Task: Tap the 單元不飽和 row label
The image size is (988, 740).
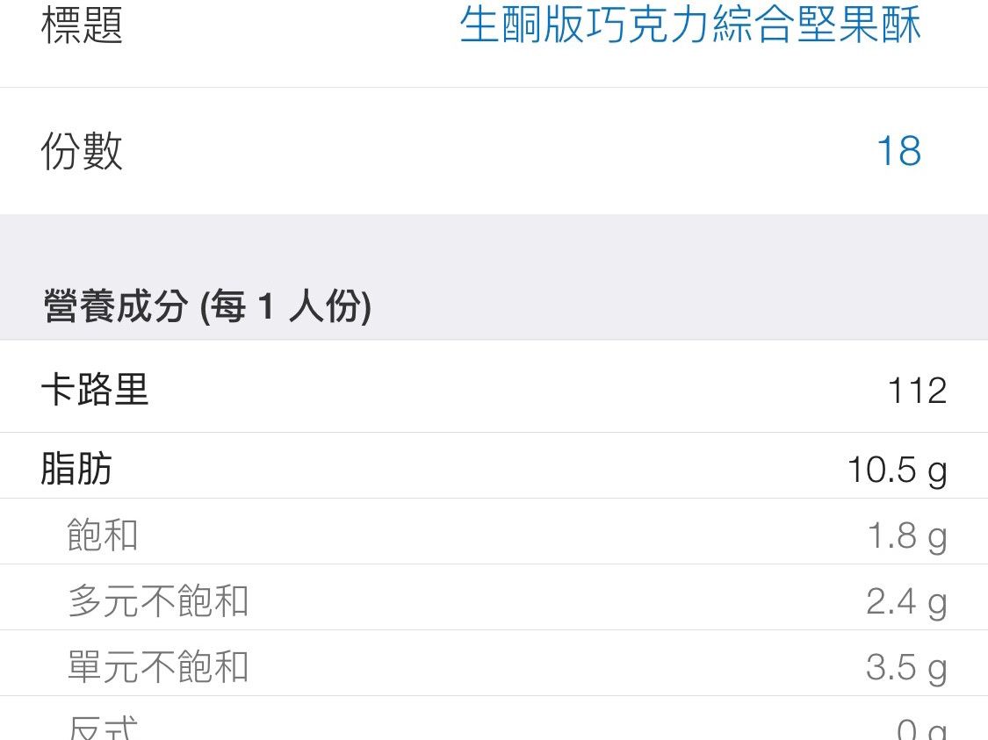Action: (158, 666)
